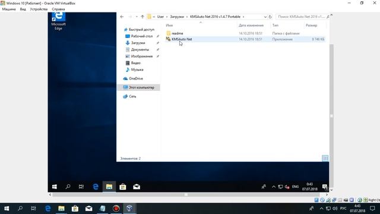Screen dimensions: 380x214
Task: Go up one folder level
Action: (142, 17)
